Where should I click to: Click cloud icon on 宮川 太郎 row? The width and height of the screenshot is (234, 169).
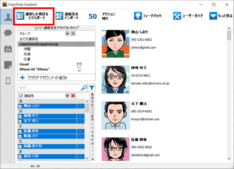point(79,157)
